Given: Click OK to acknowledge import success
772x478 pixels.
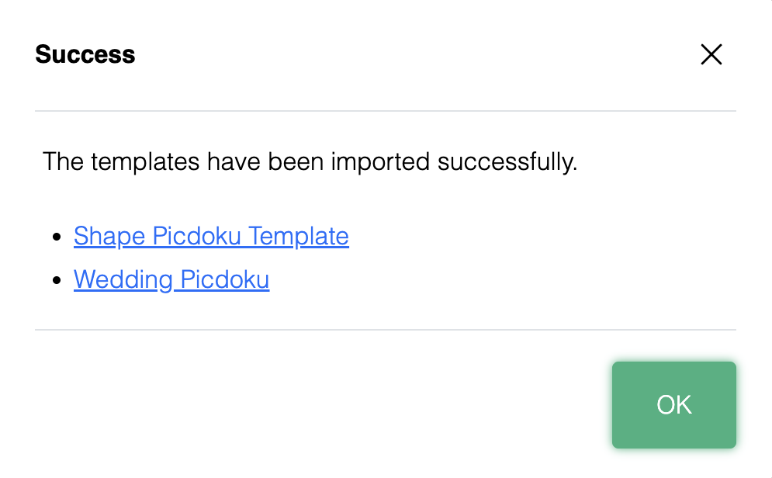Looking at the screenshot, I should pyautogui.click(x=674, y=404).
